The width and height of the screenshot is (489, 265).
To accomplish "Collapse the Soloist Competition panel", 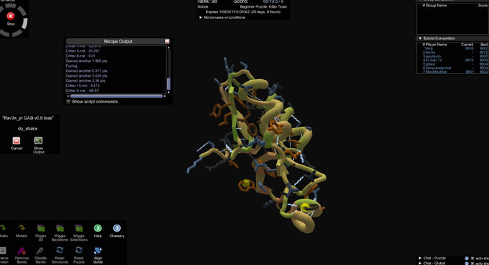I will click(420, 38).
